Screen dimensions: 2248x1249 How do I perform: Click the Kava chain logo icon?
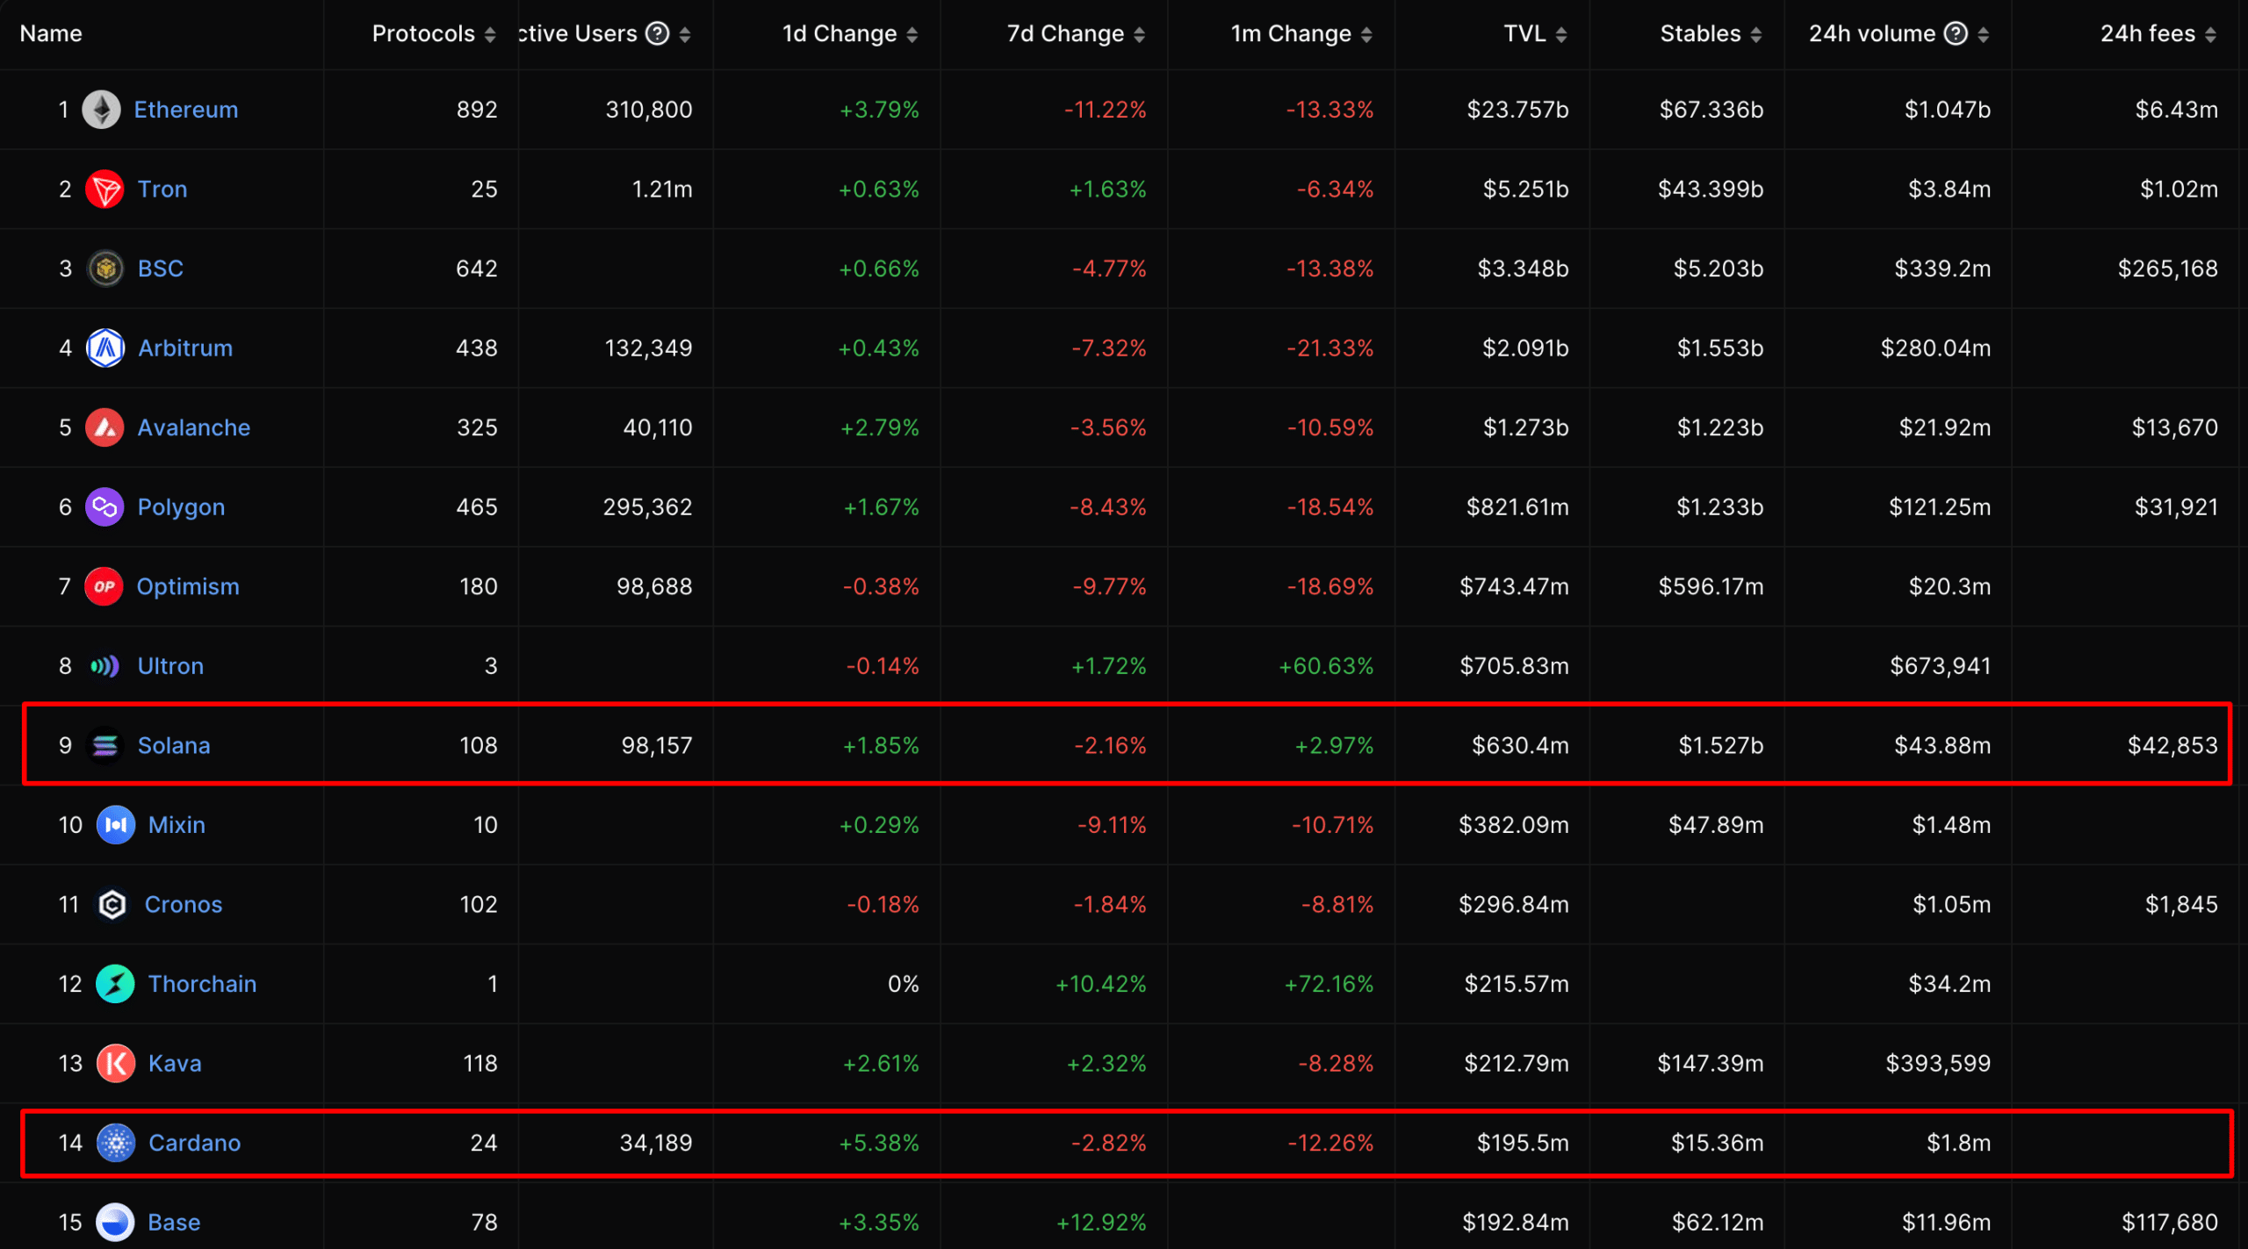pos(116,1064)
